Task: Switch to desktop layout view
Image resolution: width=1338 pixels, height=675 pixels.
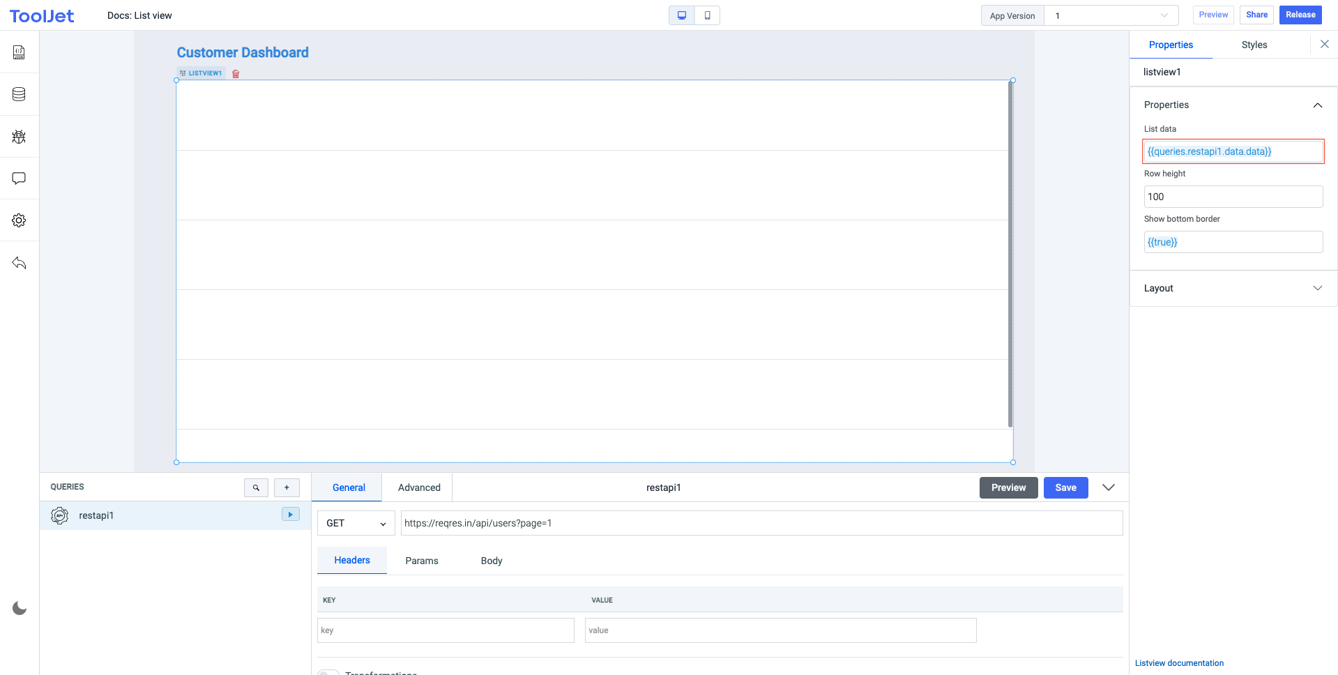Action: [682, 15]
